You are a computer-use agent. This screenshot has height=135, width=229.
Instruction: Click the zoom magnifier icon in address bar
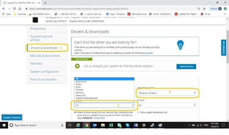[199, 9]
